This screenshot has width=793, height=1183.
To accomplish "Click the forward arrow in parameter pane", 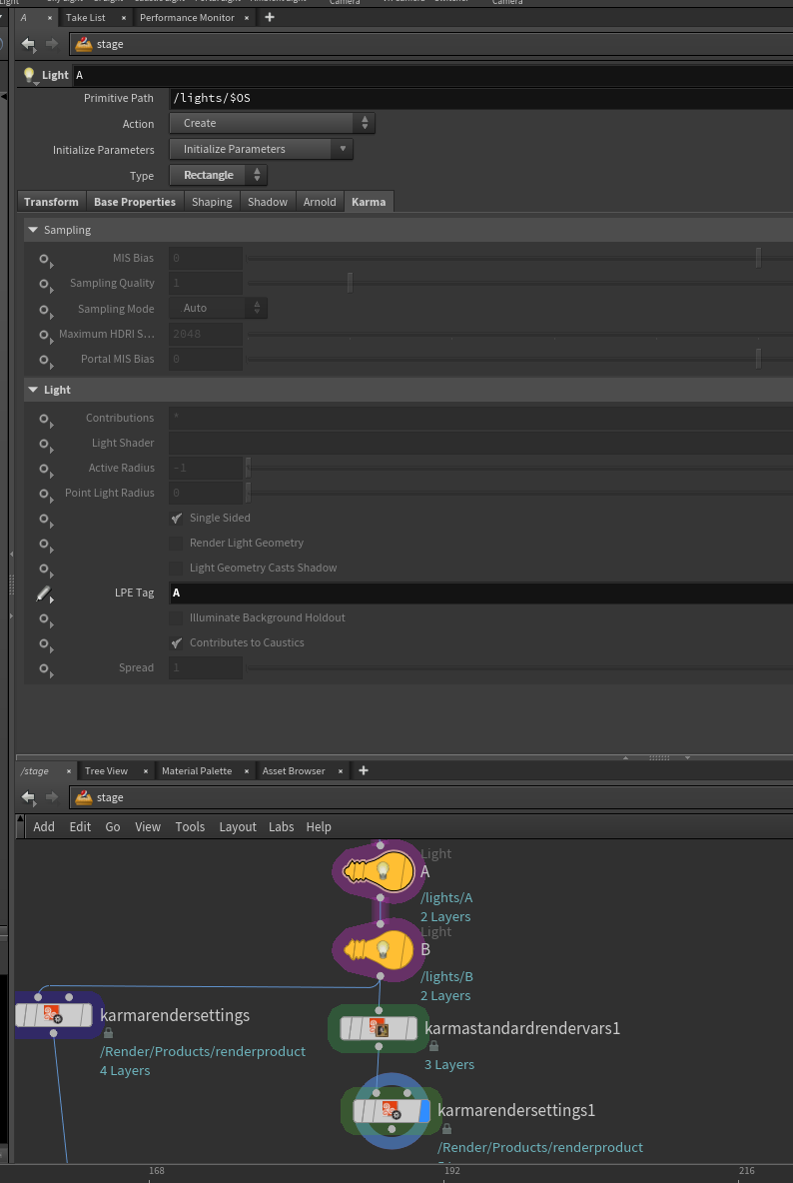I will tap(51, 44).
